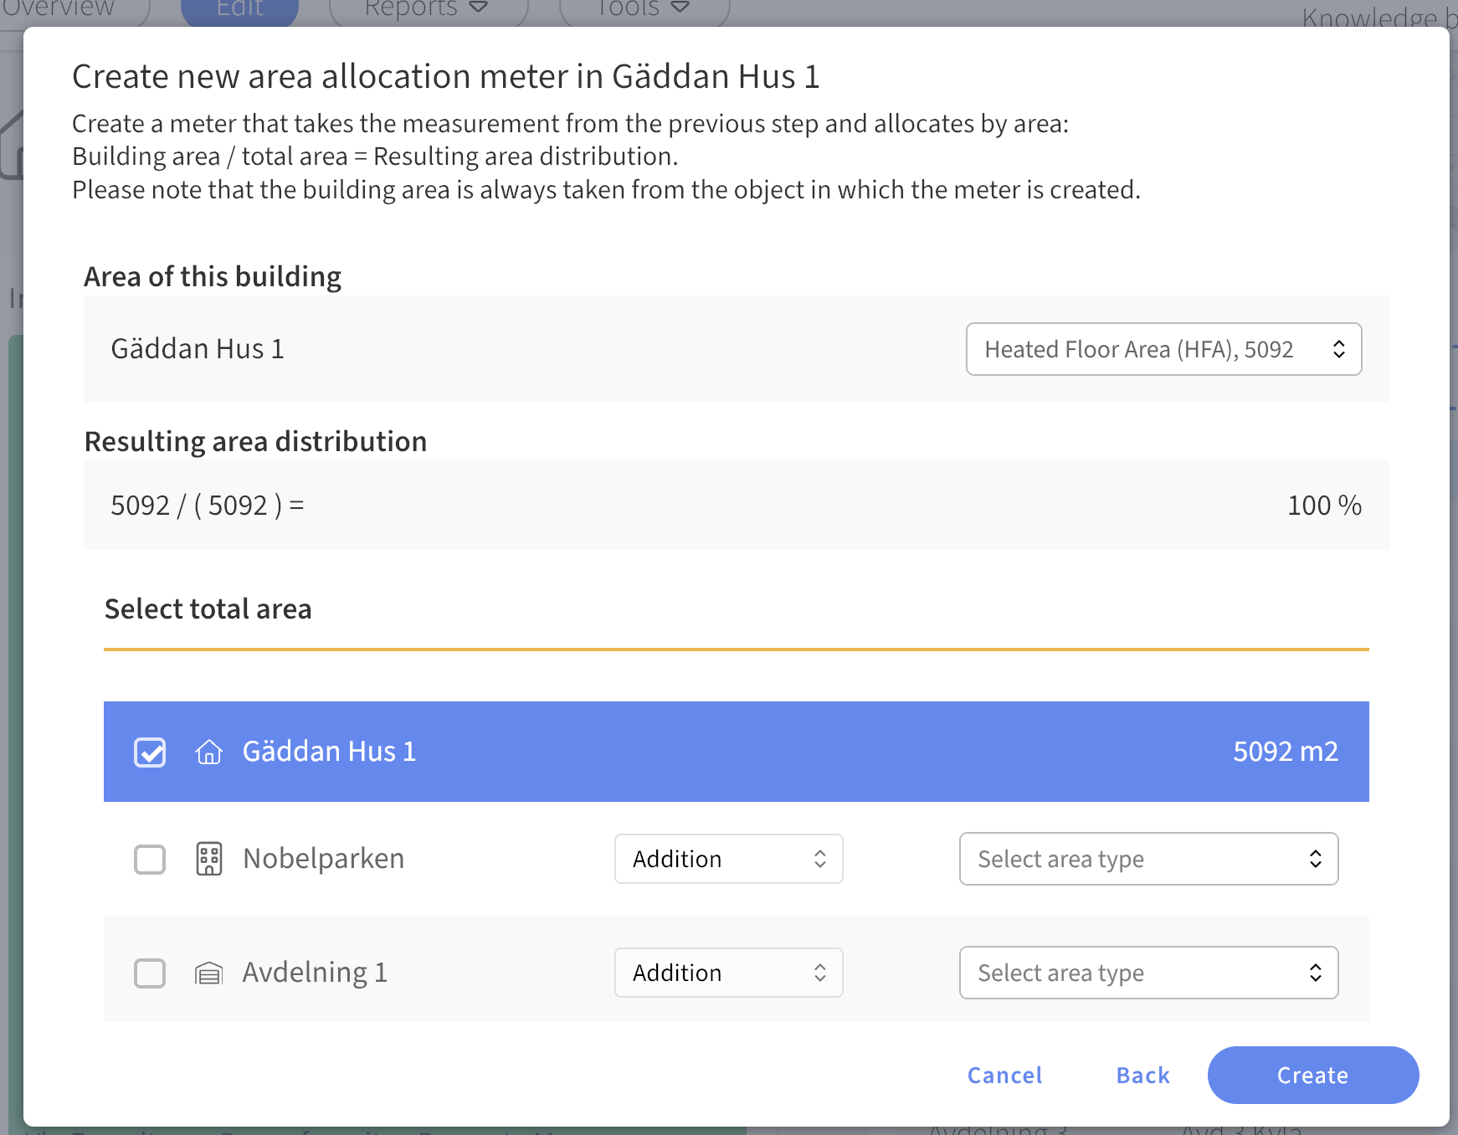Click the arrows on Avdelning 1's Addition selector
The height and width of the screenshot is (1135, 1458).
(819, 973)
